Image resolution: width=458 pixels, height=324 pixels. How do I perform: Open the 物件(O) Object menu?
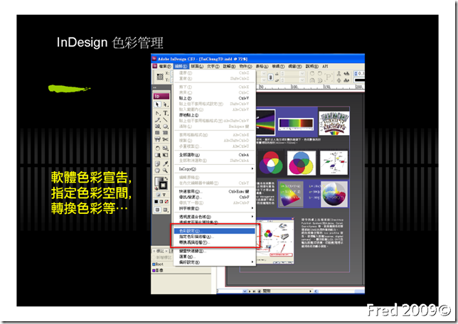pyautogui.click(x=245, y=66)
